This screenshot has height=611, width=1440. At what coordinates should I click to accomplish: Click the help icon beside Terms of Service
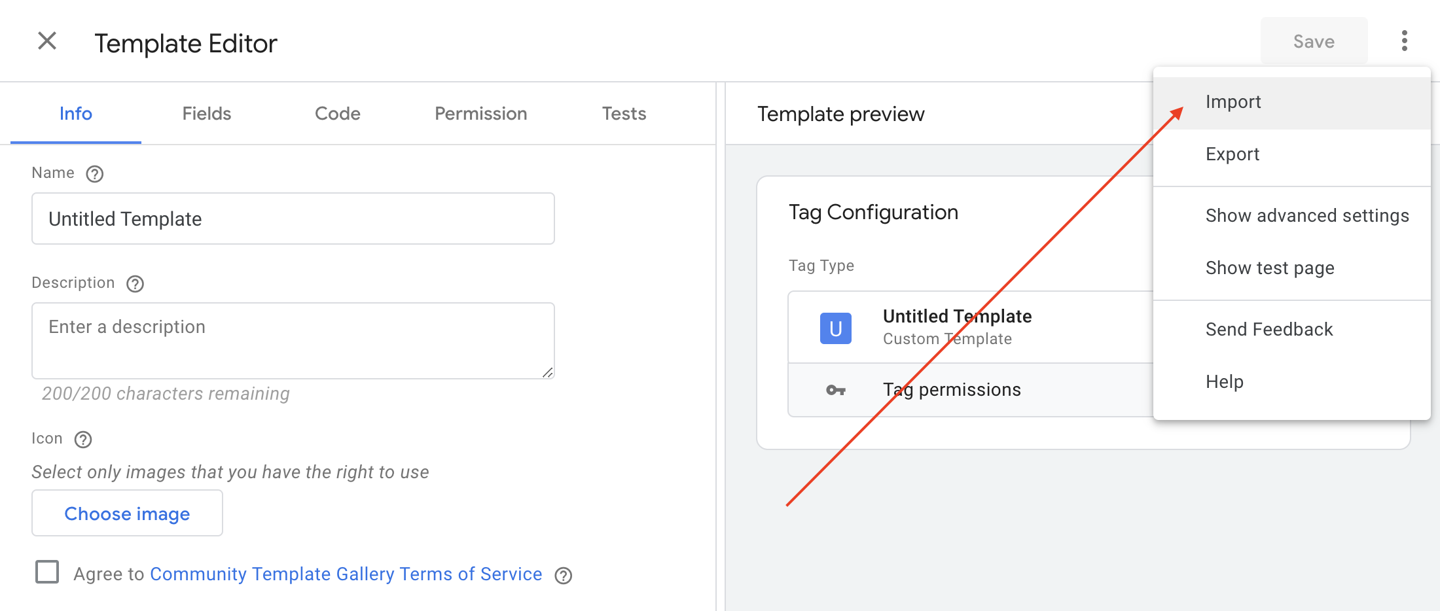point(563,576)
